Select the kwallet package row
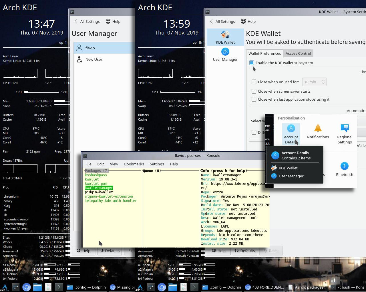Image resolution: width=366 pixels, height=292 pixels. click(x=92, y=179)
